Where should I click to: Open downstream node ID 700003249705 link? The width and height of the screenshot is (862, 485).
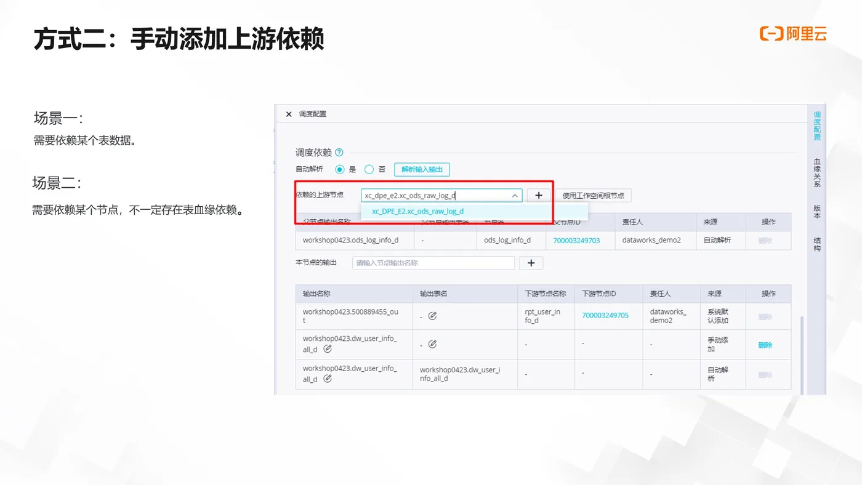(x=605, y=315)
